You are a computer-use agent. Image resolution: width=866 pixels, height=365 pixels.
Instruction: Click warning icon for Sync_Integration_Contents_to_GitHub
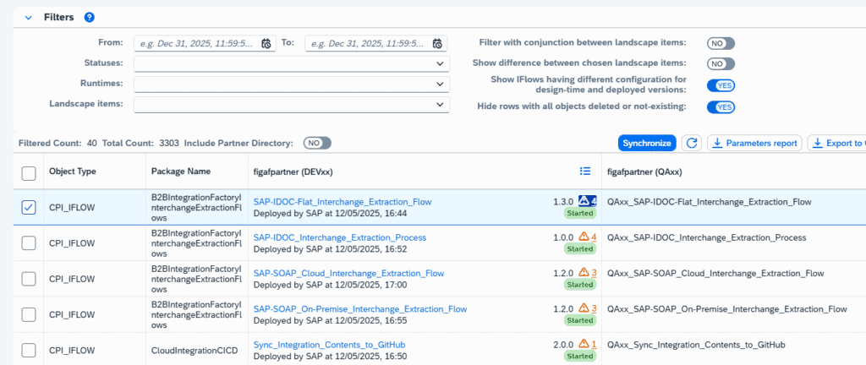coord(584,344)
